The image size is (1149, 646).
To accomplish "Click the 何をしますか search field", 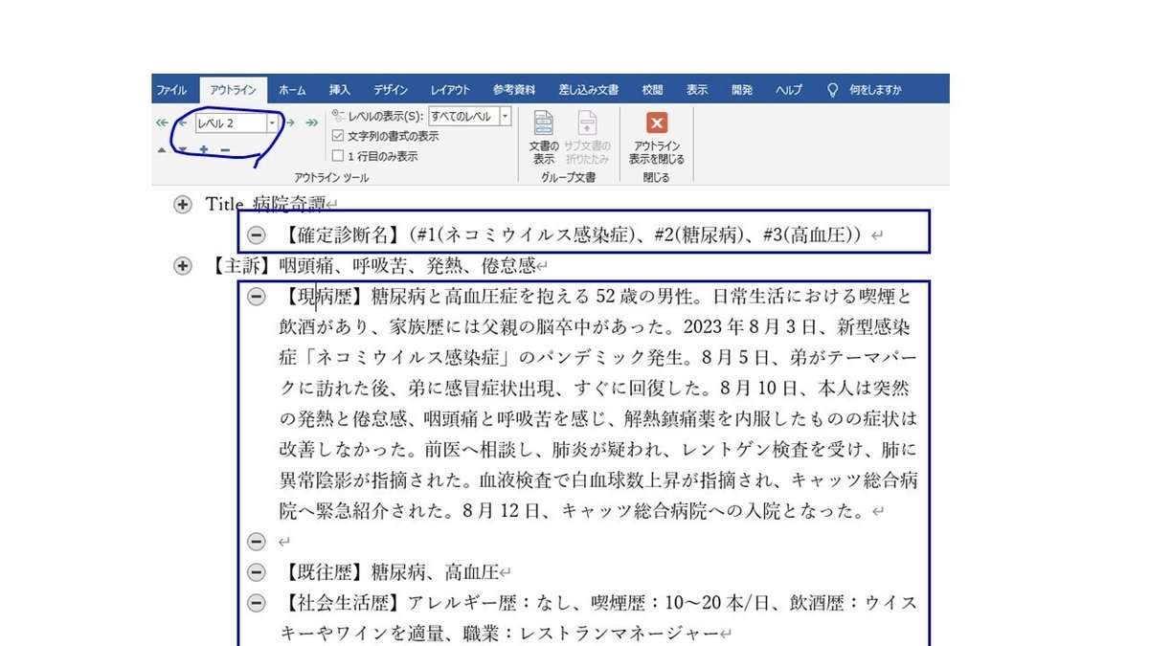I will click(874, 90).
